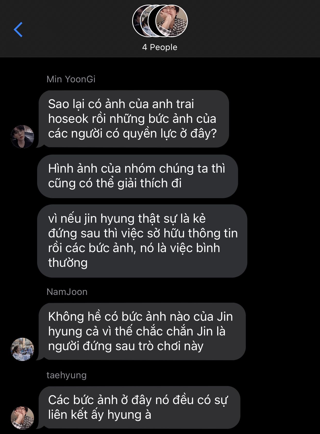Tap the 'NamJoon' sender name
Screen dimensions: 320x434
click(x=67, y=292)
